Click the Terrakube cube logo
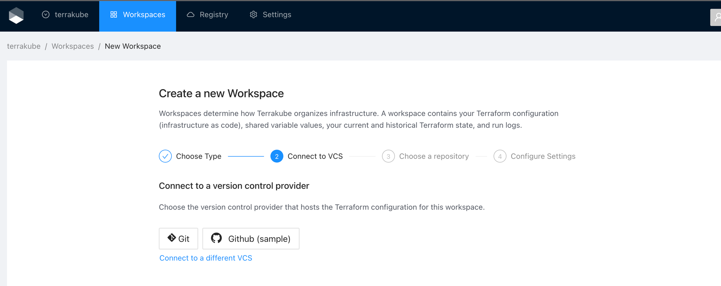The width and height of the screenshot is (721, 286). (x=16, y=15)
